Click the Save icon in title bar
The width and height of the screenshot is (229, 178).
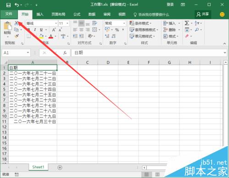coord(8,5)
